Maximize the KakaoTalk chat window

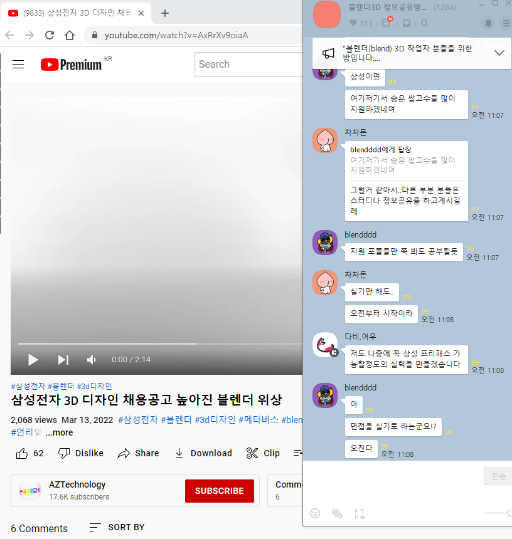pyautogui.click(x=495, y=3)
